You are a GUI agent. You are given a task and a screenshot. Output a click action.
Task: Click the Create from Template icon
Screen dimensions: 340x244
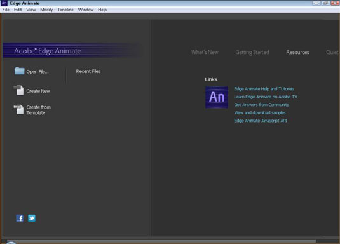[19, 109]
